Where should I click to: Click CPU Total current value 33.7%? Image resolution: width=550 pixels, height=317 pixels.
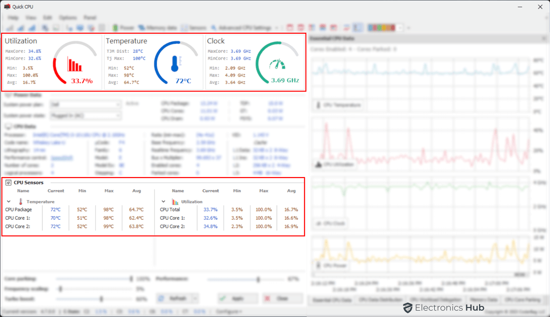click(x=210, y=209)
